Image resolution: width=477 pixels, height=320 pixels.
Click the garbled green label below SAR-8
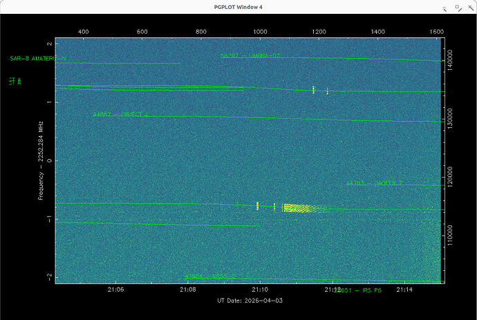point(15,82)
